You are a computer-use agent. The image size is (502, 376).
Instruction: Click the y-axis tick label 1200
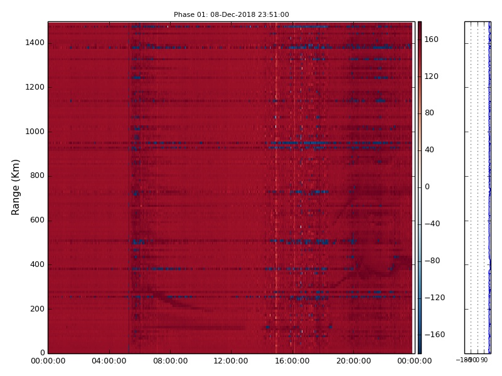click(35, 87)
